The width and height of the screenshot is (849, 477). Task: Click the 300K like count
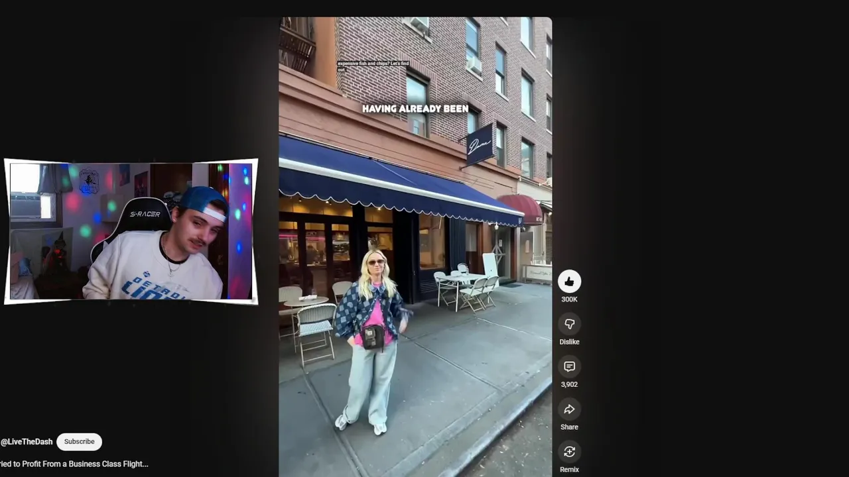569,299
